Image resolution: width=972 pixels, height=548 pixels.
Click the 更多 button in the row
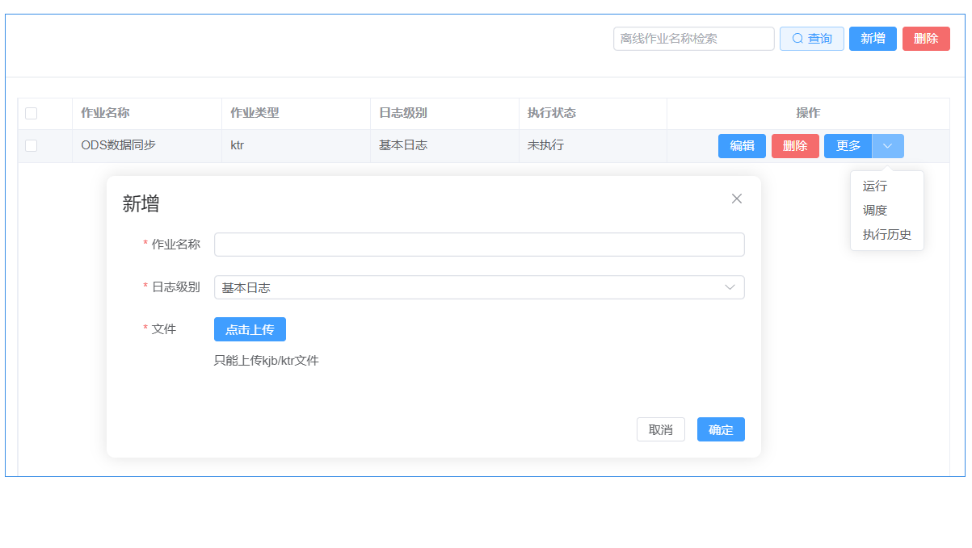tap(848, 146)
